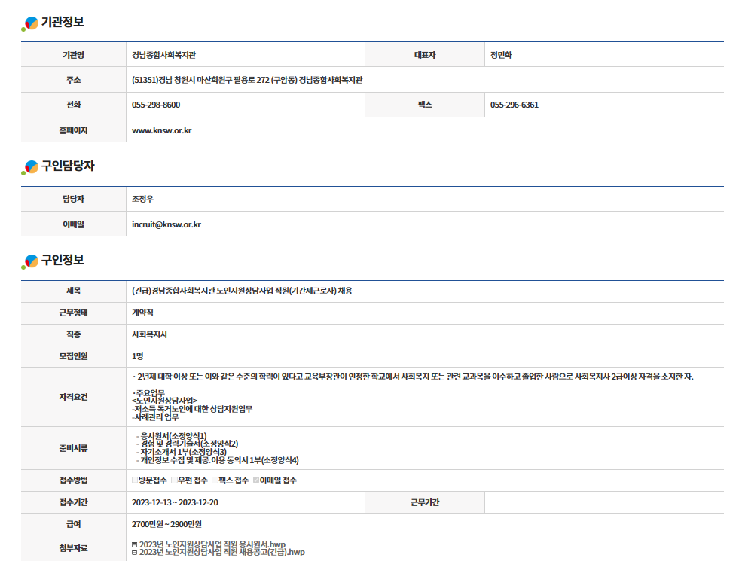
Task: Check the 방문접수 checkbox
Action: click(135, 480)
